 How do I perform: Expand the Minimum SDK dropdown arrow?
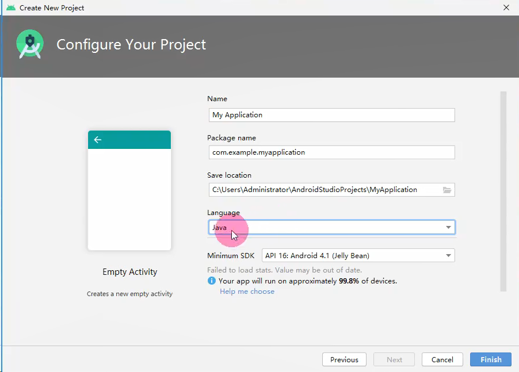(x=448, y=256)
